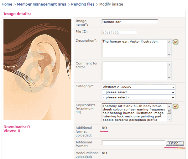Click the Description box scroll-down arrow
This screenshot has height=159, width=188.
coord(170,55)
